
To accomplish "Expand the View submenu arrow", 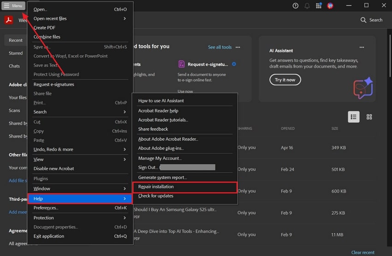I will 125,159.
